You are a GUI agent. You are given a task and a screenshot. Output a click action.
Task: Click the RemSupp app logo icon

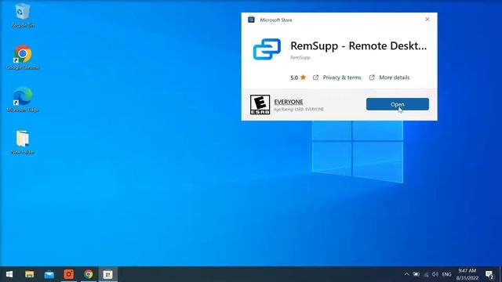(x=267, y=49)
